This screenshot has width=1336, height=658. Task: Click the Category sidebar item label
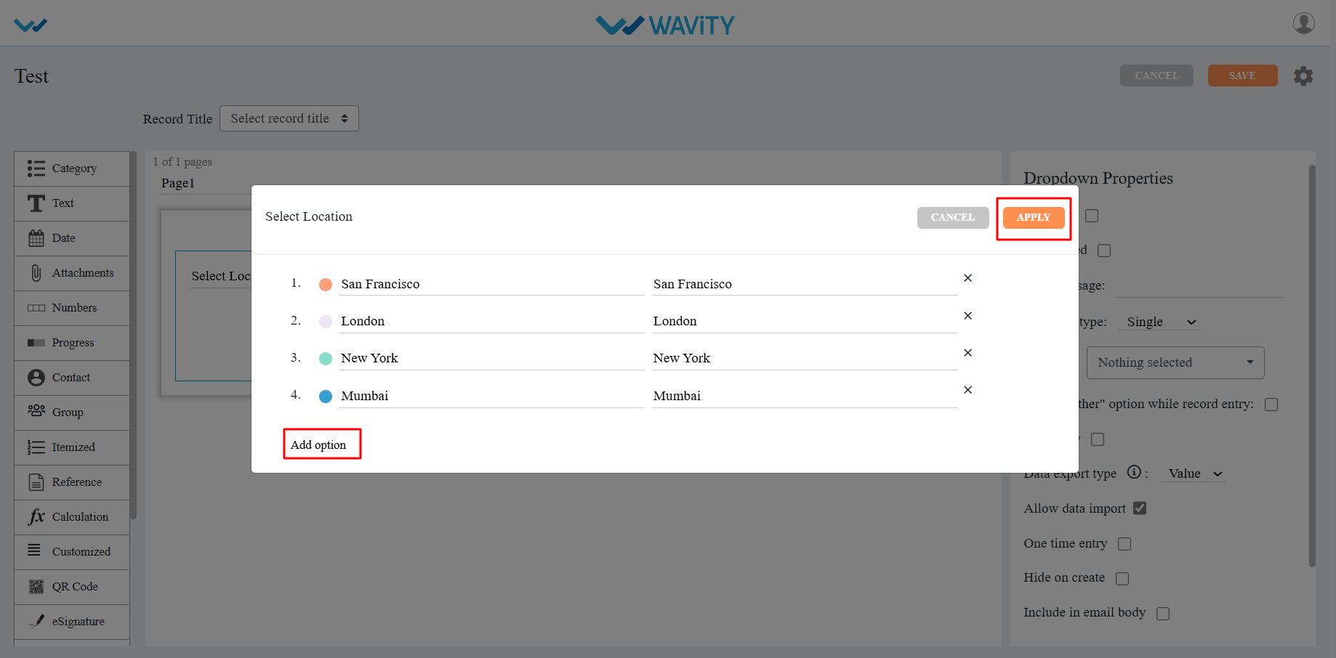point(74,168)
